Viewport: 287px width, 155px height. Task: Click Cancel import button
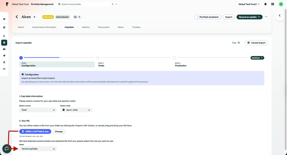pyautogui.click(x=256, y=43)
